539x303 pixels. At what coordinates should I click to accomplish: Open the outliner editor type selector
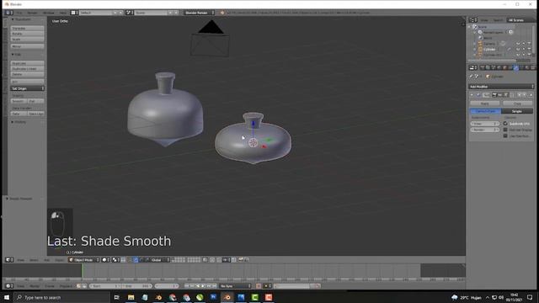(473, 20)
